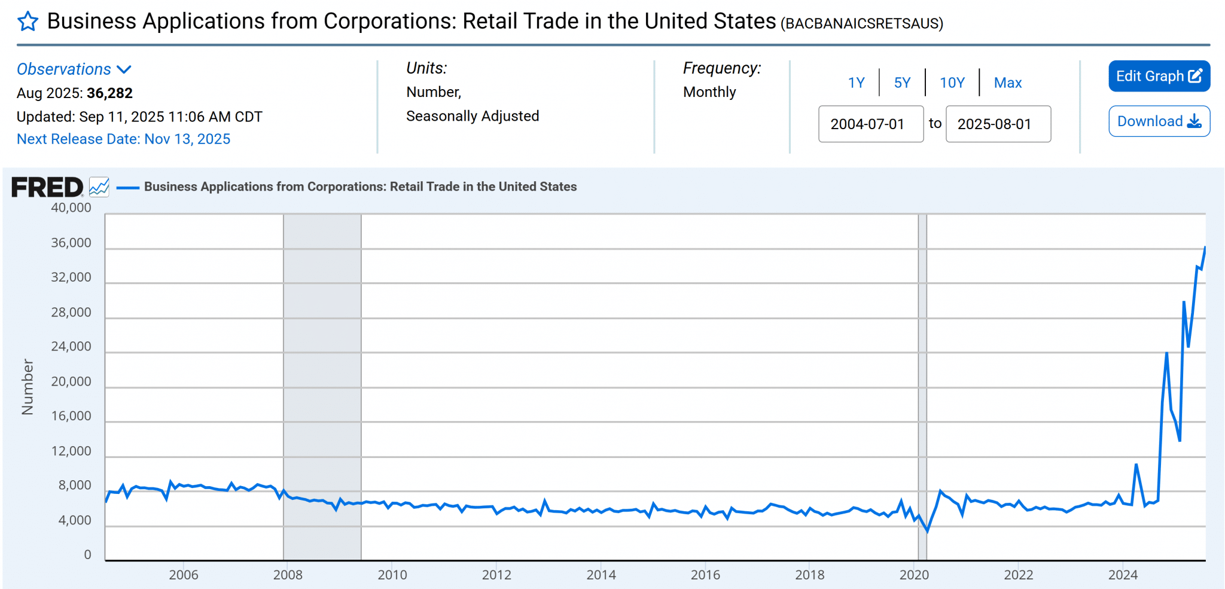Click the FRED logo in chart
The image size is (1225, 589).
tap(47, 187)
